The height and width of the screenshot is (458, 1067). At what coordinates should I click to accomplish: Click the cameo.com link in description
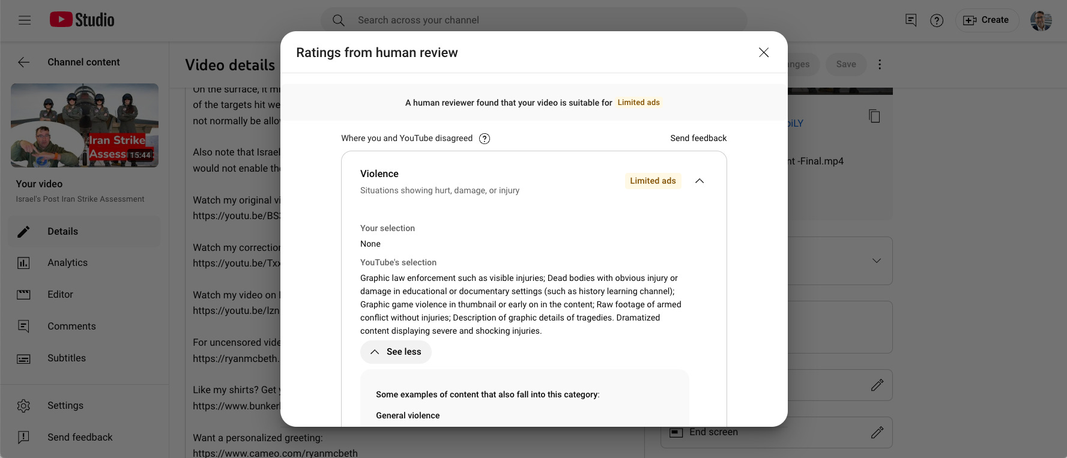pyautogui.click(x=275, y=453)
